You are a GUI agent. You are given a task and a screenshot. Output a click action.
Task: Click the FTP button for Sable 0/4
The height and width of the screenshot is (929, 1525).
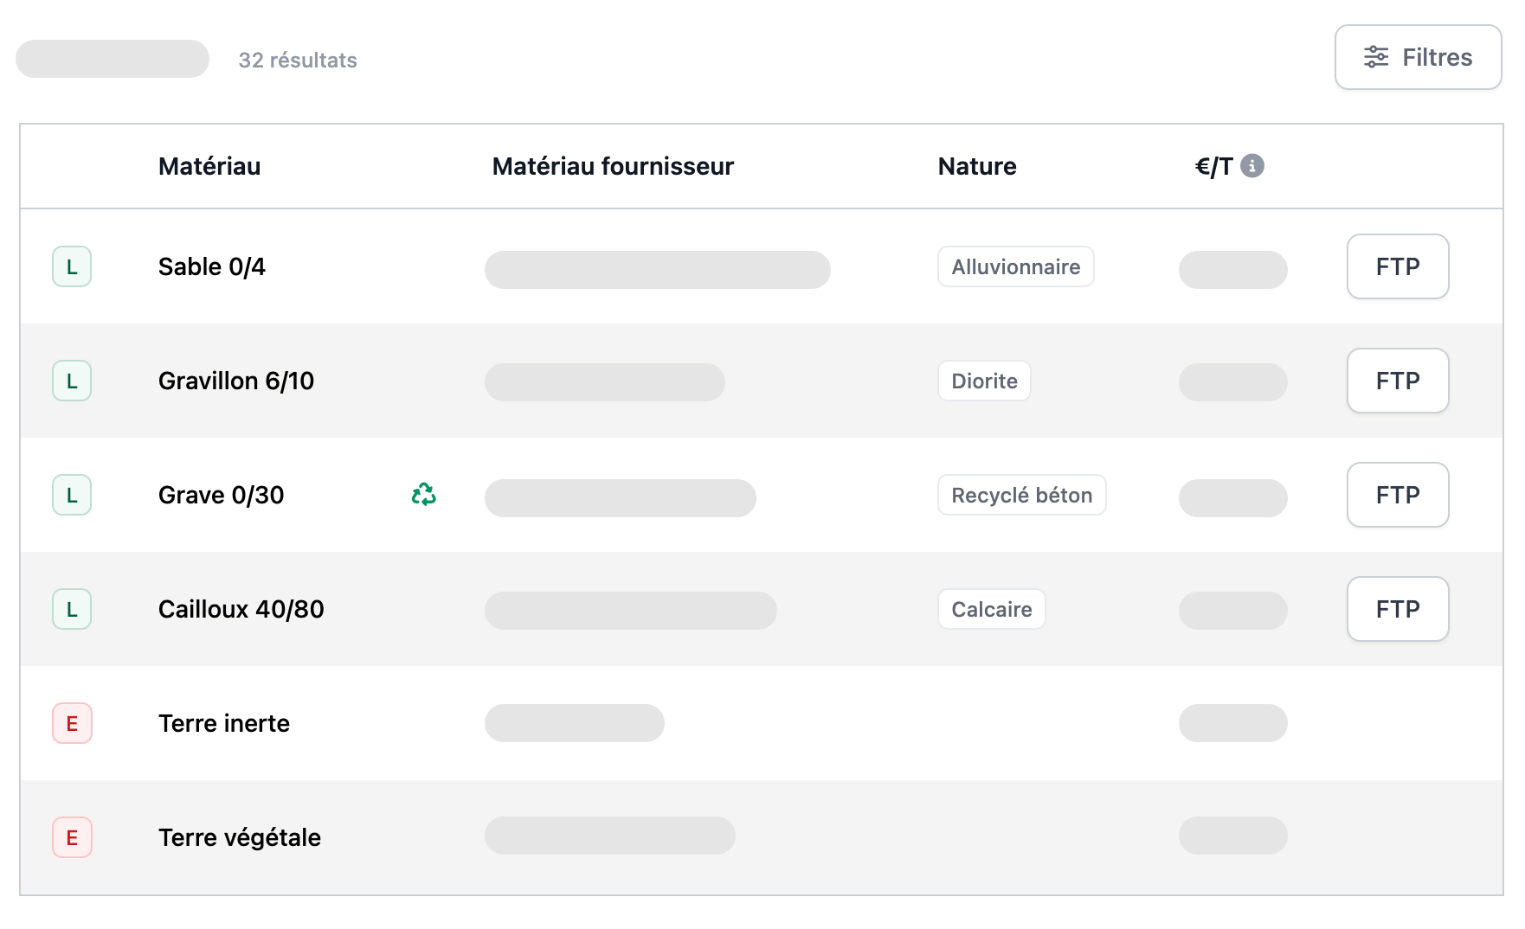click(1397, 266)
